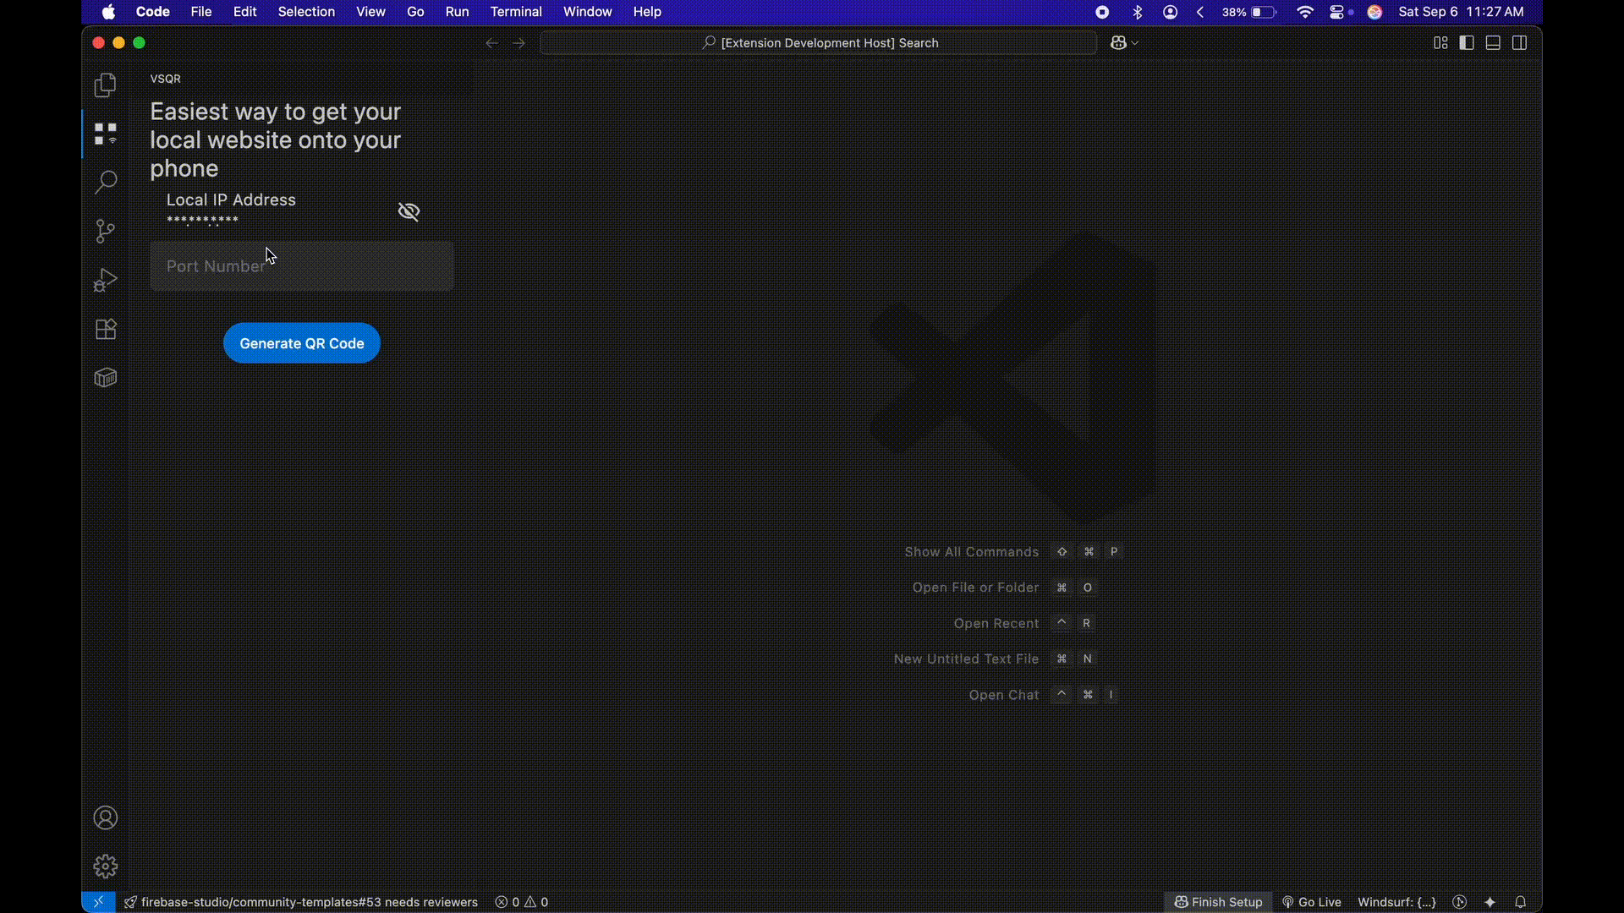Open errors and warnings count in status bar
Viewport: 1624px width, 913px height.
click(522, 902)
